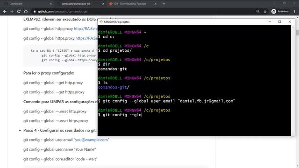
Task: Click 'comandos-git' in the dir output
Action: [112, 69]
